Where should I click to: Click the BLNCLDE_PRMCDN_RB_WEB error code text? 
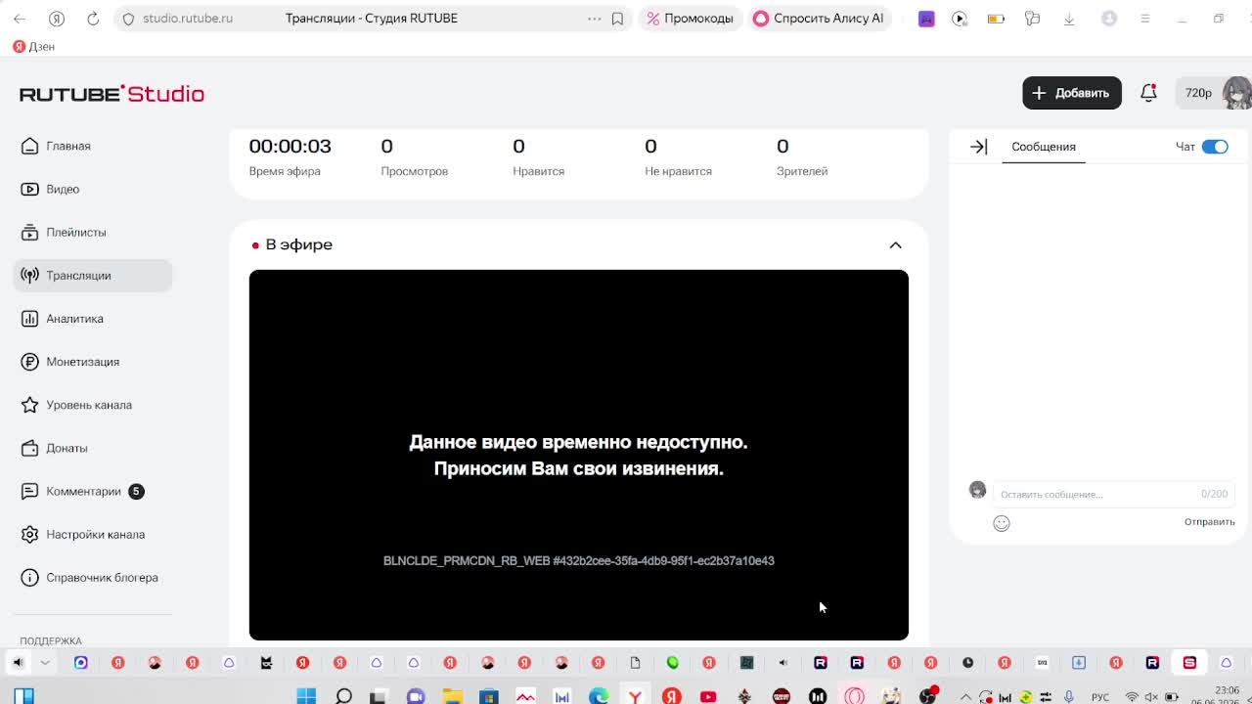coord(579,560)
